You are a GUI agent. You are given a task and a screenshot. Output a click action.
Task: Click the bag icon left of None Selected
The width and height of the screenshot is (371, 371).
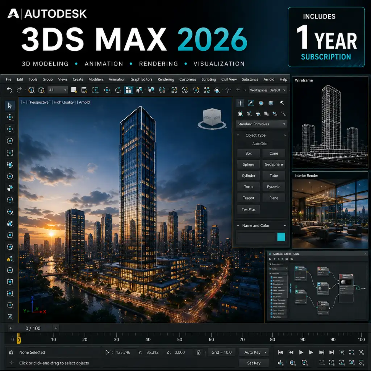click(x=11, y=352)
